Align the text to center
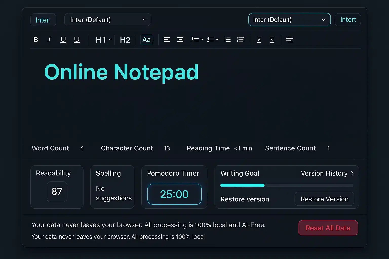The image size is (389, 259). (180, 39)
